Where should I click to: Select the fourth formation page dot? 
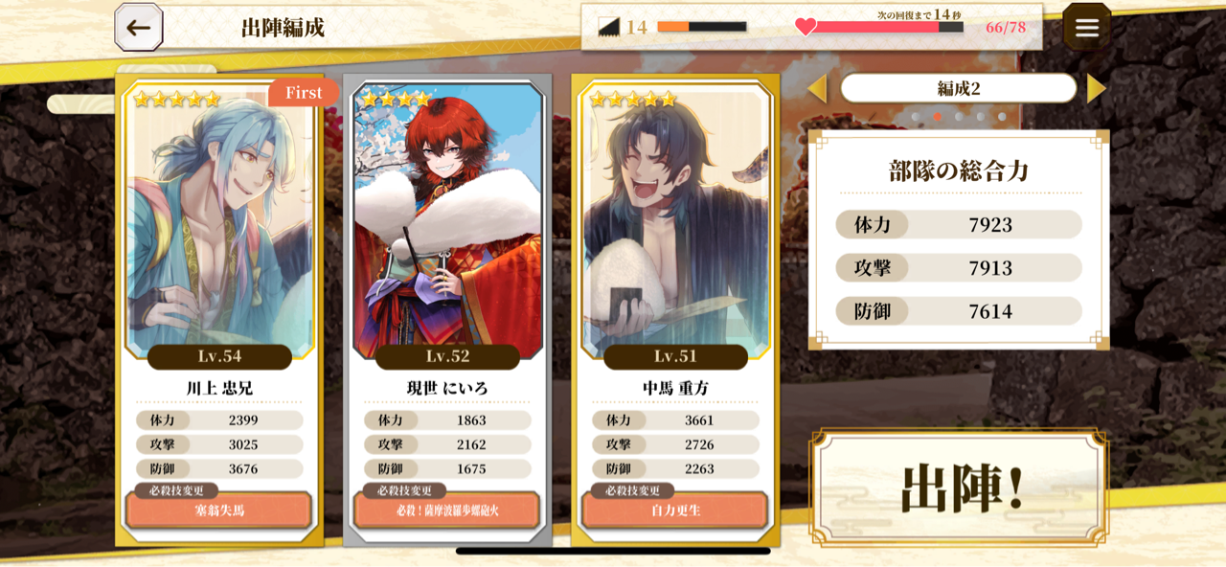click(981, 117)
